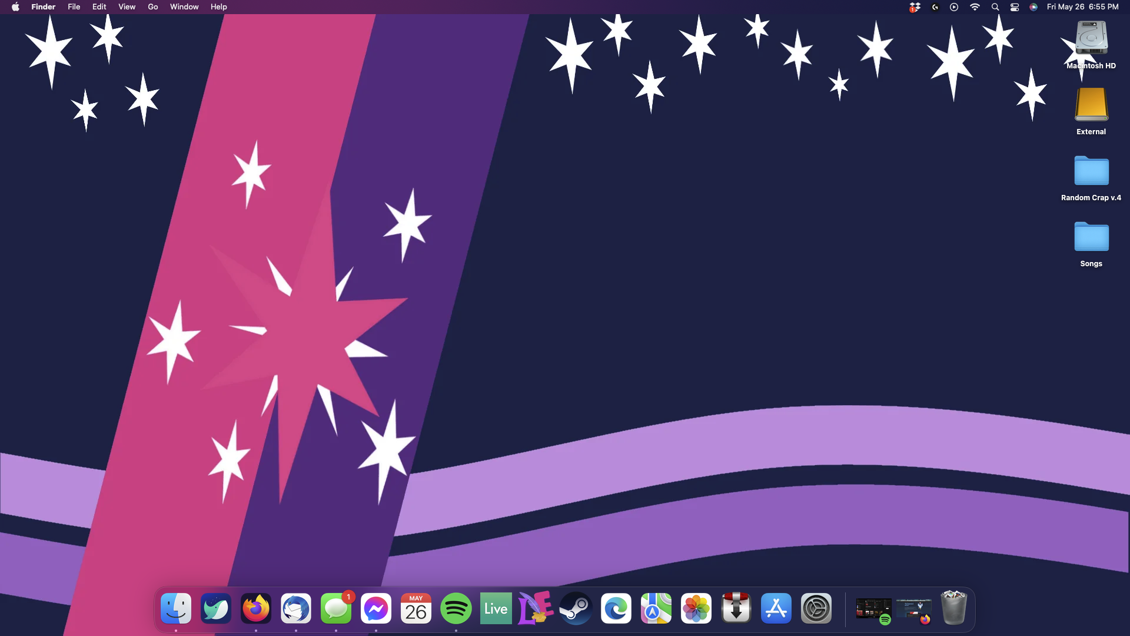Open the Now Playing menu icon
Viewport: 1130px width, 636px height.
tap(954, 7)
